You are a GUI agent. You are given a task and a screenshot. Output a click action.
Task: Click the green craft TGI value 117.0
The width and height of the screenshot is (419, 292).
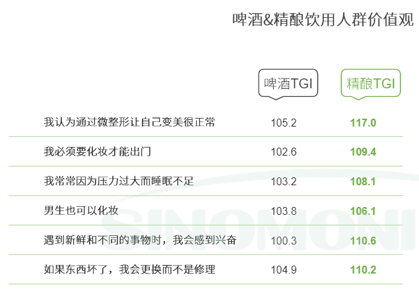pyautogui.click(x=363, y=123)
